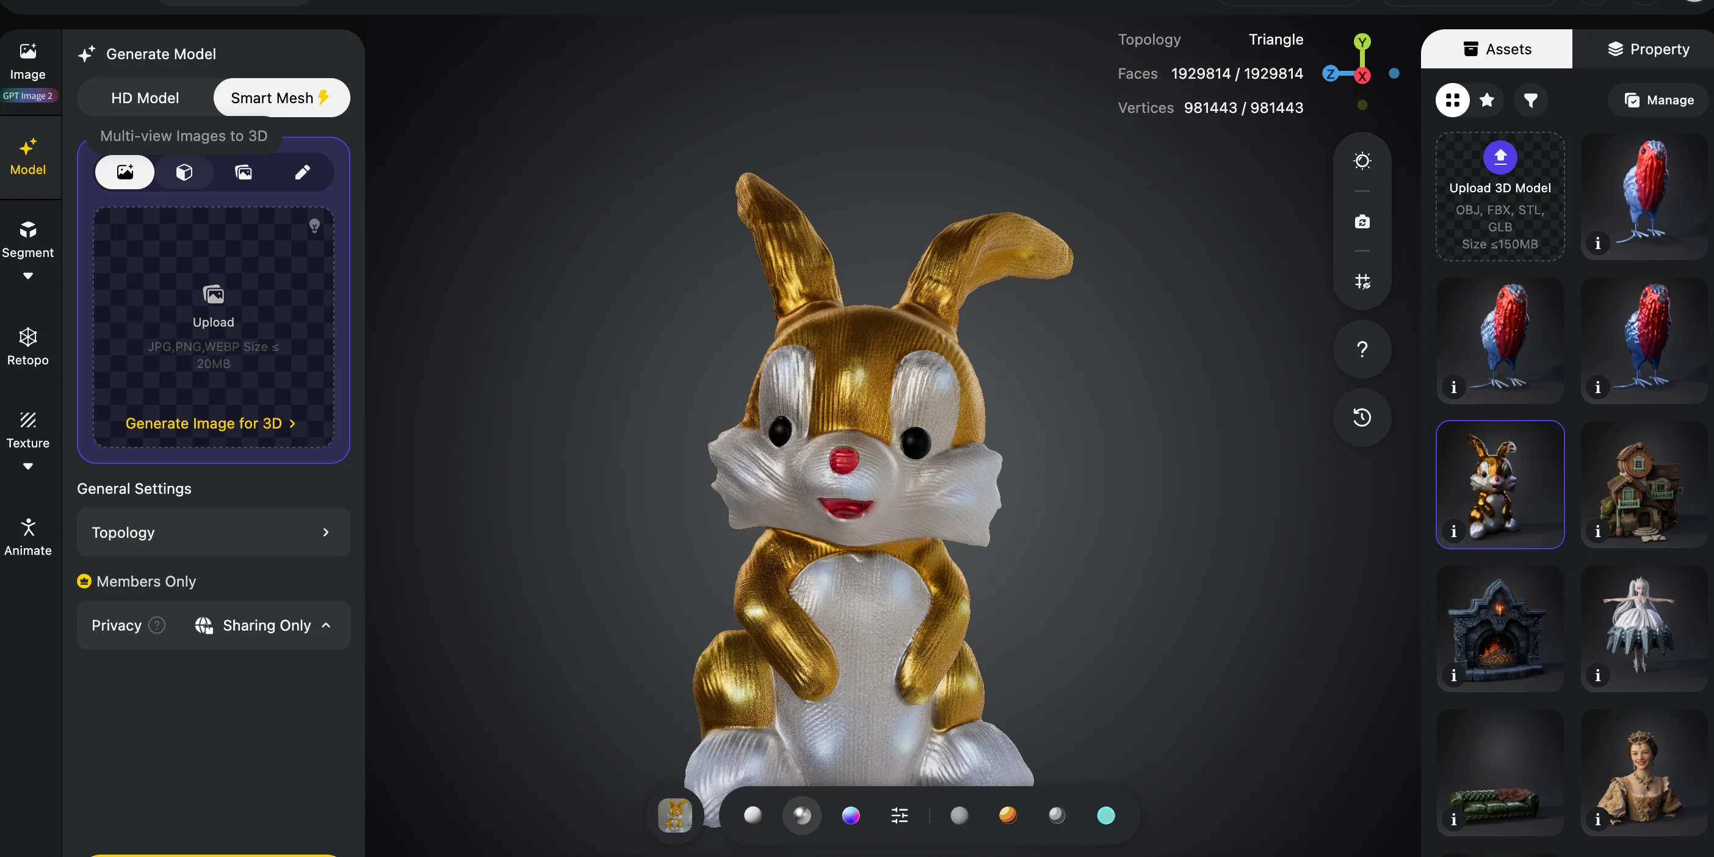Image resolution: width=1714 pixels, height=857 pixels.
Task: Click the Upload 3D Model card
Action: pyautogui.click(x=1500, y=197)
